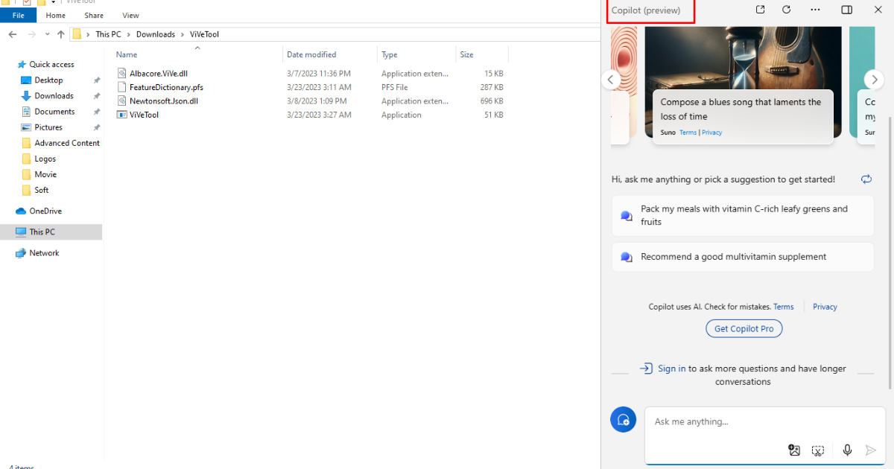The width and height of the screenshot is (894, 469).
Task: Select Quick access in navigation pane
Action: [51, 65]
